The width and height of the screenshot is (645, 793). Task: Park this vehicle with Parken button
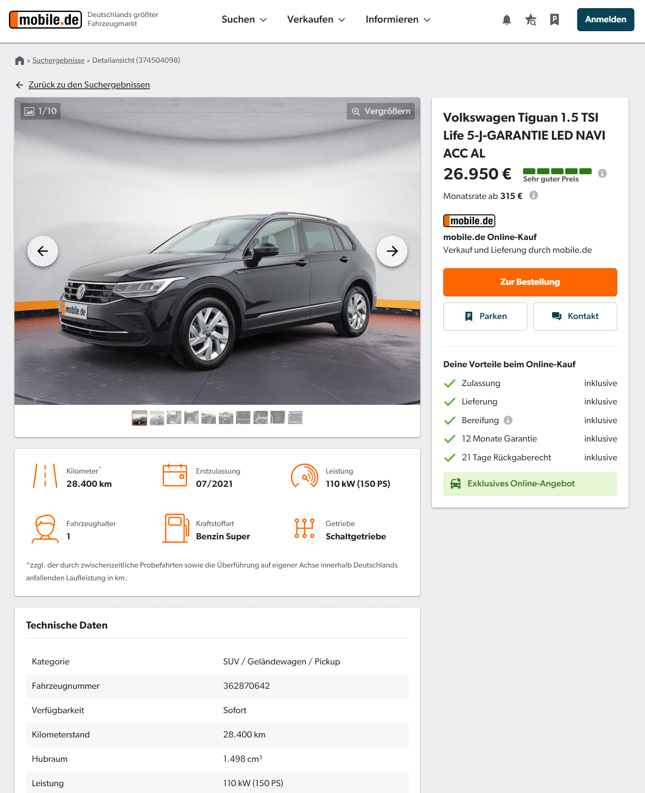485,316
